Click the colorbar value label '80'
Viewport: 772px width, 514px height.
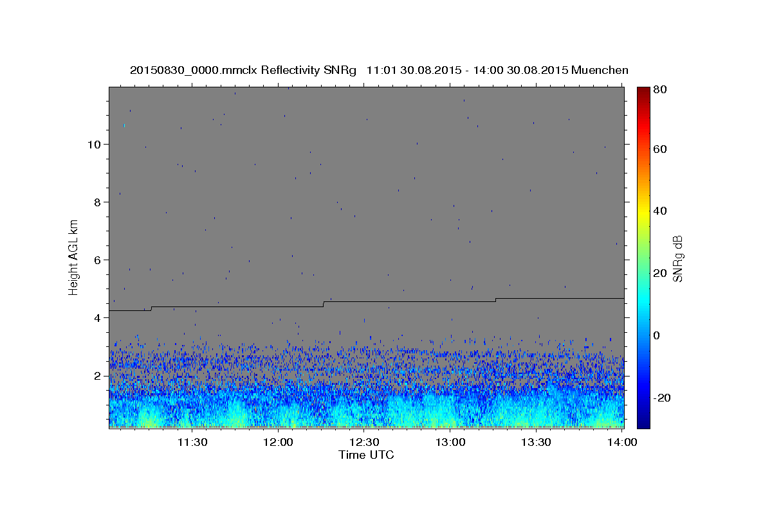tap(659, 90)
